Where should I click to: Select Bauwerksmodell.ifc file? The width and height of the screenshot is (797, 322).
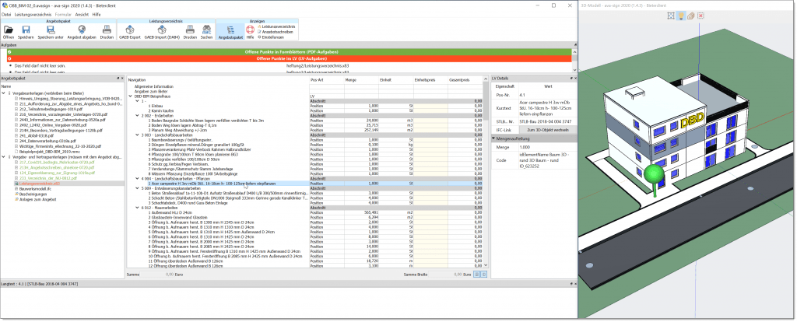(x=37, y=188)
